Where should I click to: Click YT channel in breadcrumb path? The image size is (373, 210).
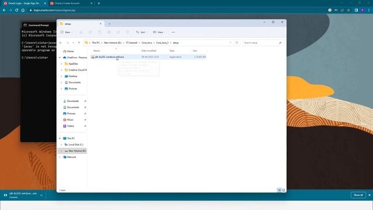(132, 43)
